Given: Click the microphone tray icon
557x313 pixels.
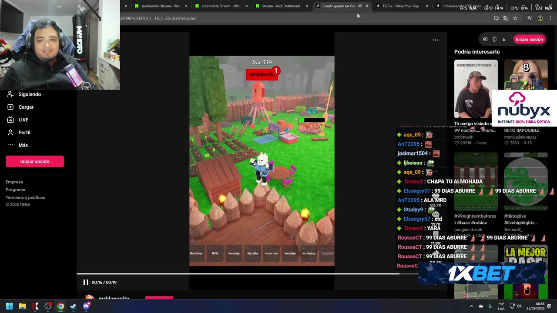Looking at the screenshot, I should [490, 306].
